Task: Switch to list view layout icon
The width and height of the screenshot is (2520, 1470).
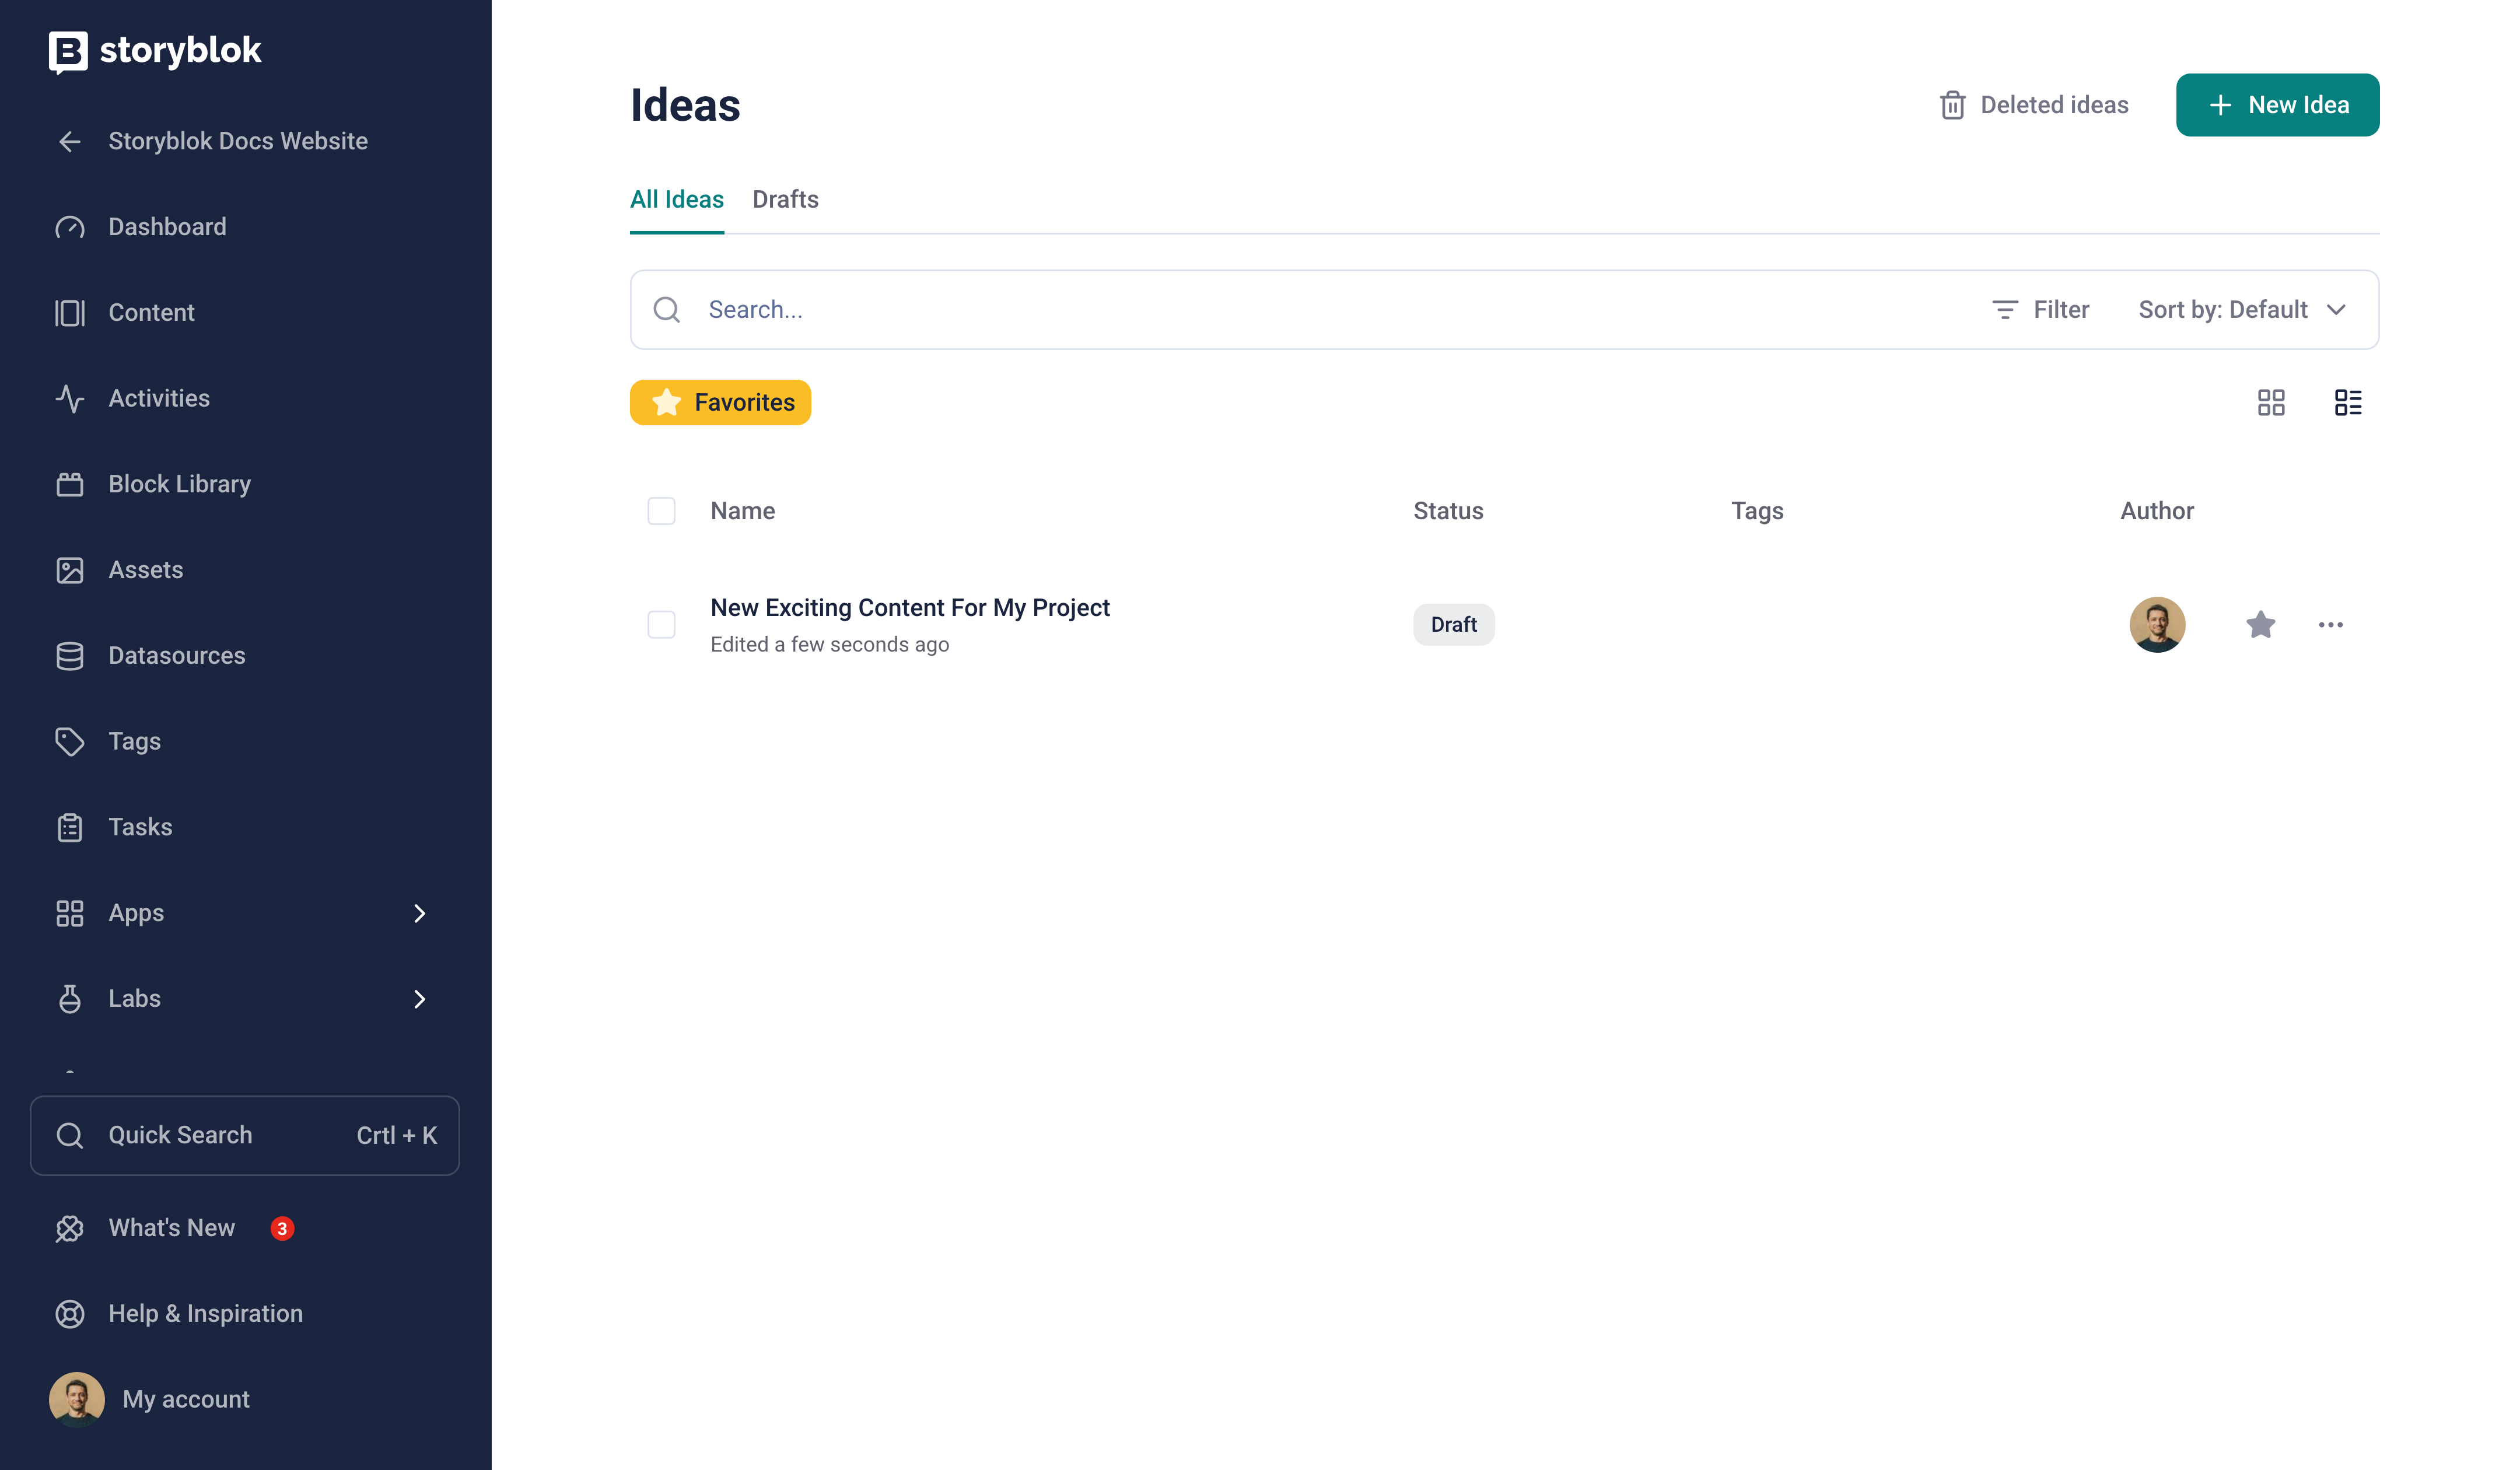Action: (2347, 402)
